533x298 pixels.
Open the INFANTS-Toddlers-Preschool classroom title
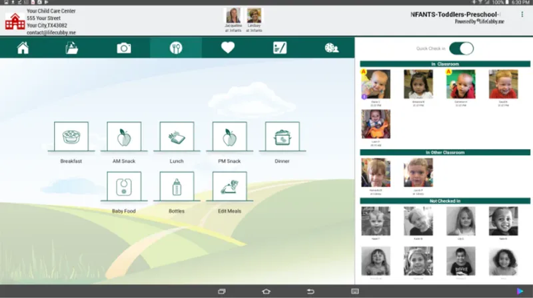point(455,14)
